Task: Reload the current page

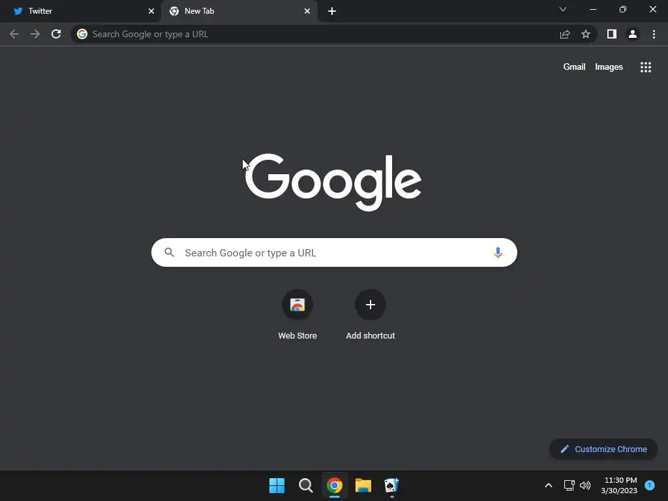Action: 56,34
